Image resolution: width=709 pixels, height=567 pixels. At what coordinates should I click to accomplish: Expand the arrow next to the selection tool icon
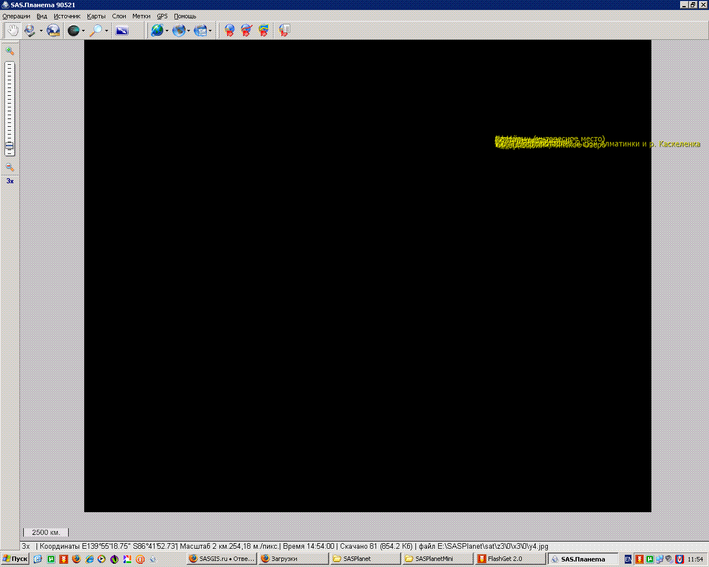coord(41,31)
